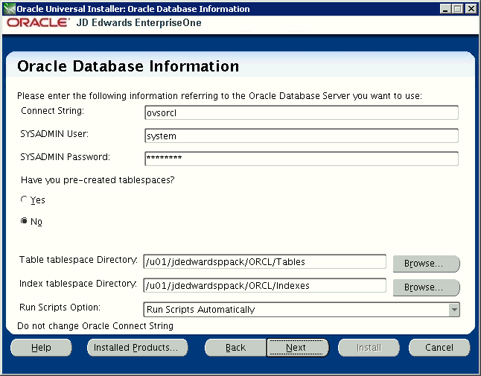Click the Connect String field

(x=302, y=112)
